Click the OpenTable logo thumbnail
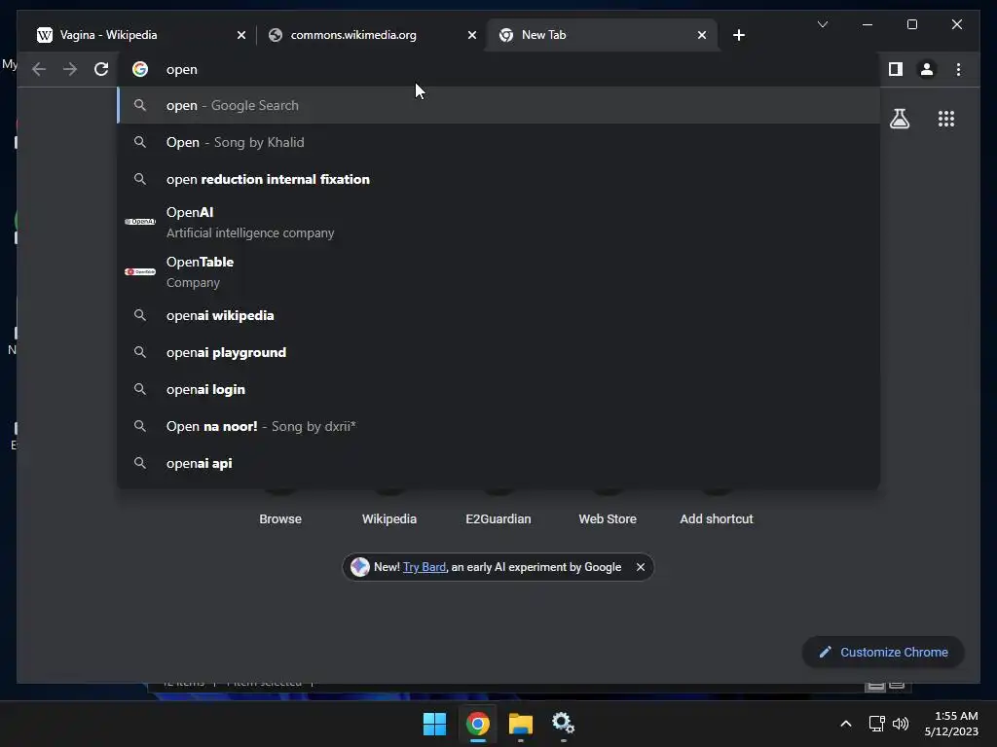This screenshot has width=997, height=747. pyautogui.click(x=140, y=272)
